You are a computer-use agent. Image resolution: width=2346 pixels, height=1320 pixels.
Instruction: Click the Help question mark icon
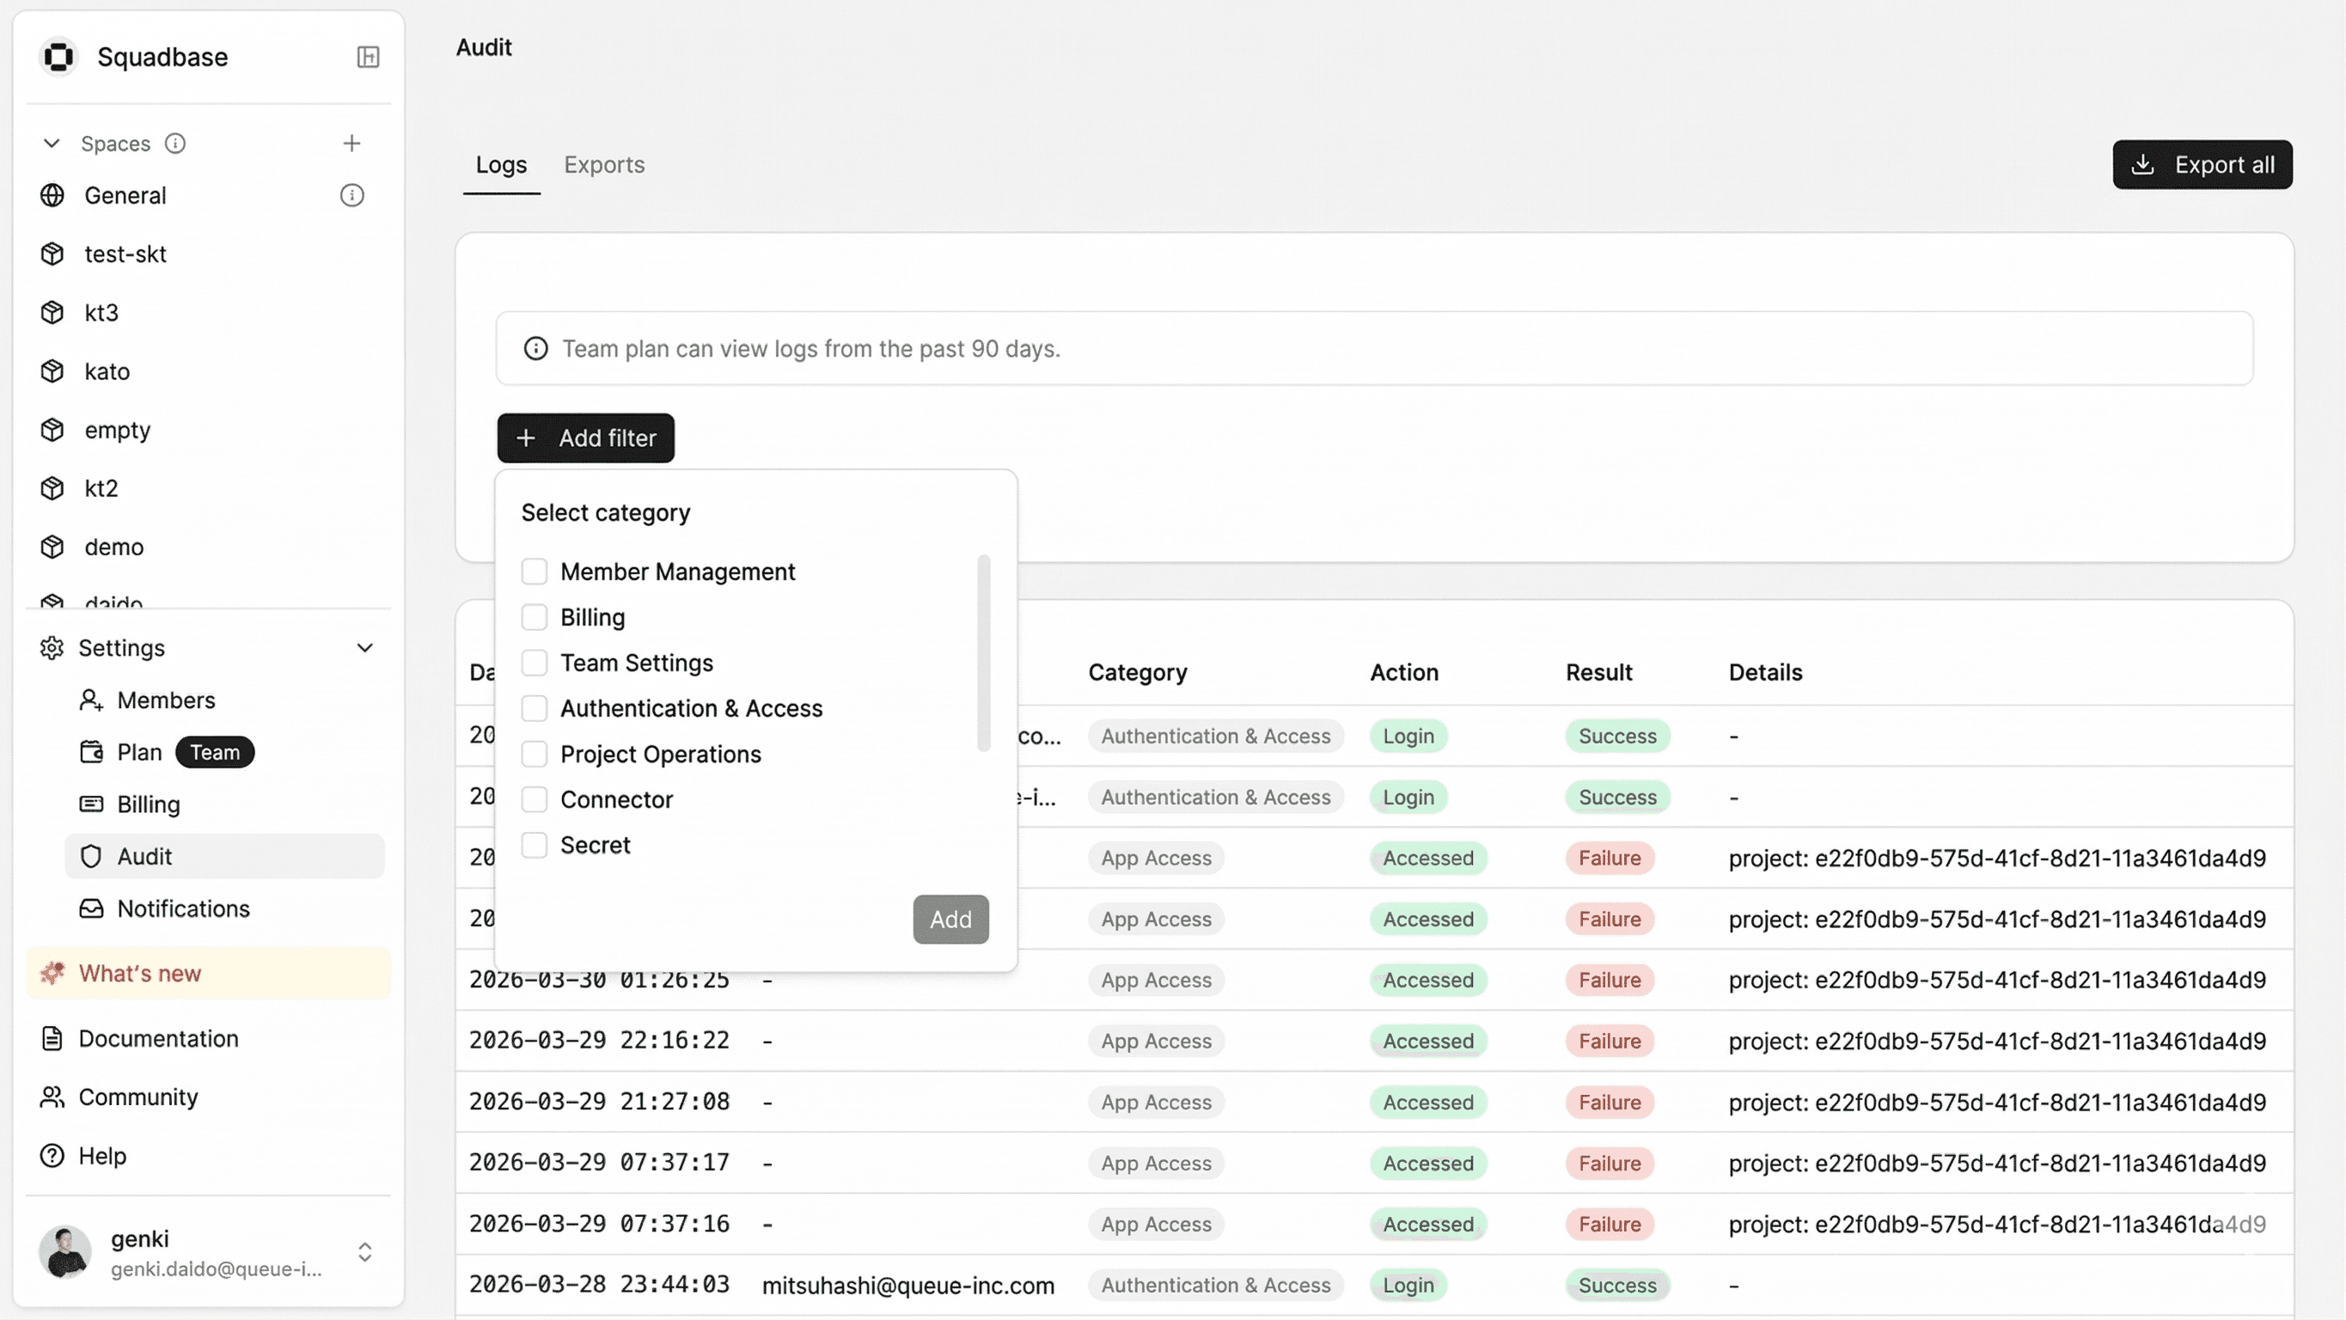tap(52, 1155)
